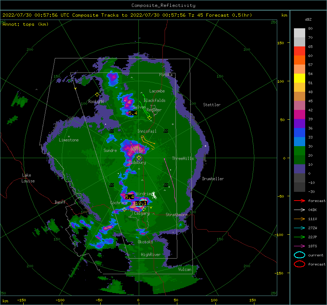Click the Sundre city label
Viewport: 327px width, 305px height.
click(x=110, y=151)
